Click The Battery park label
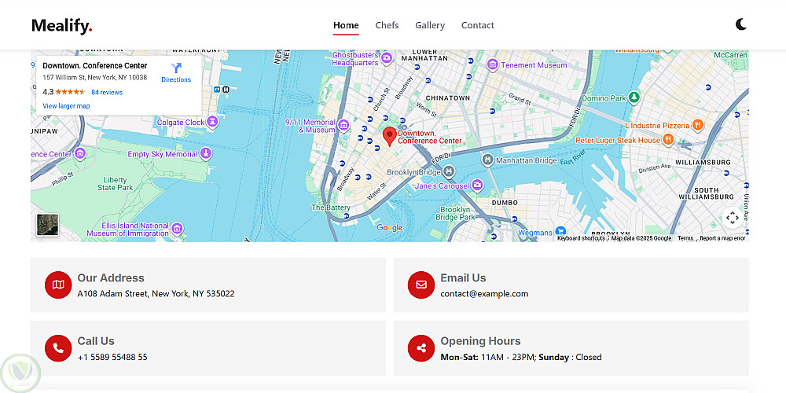This screenshot has width=786, height=393. point(331,208)
